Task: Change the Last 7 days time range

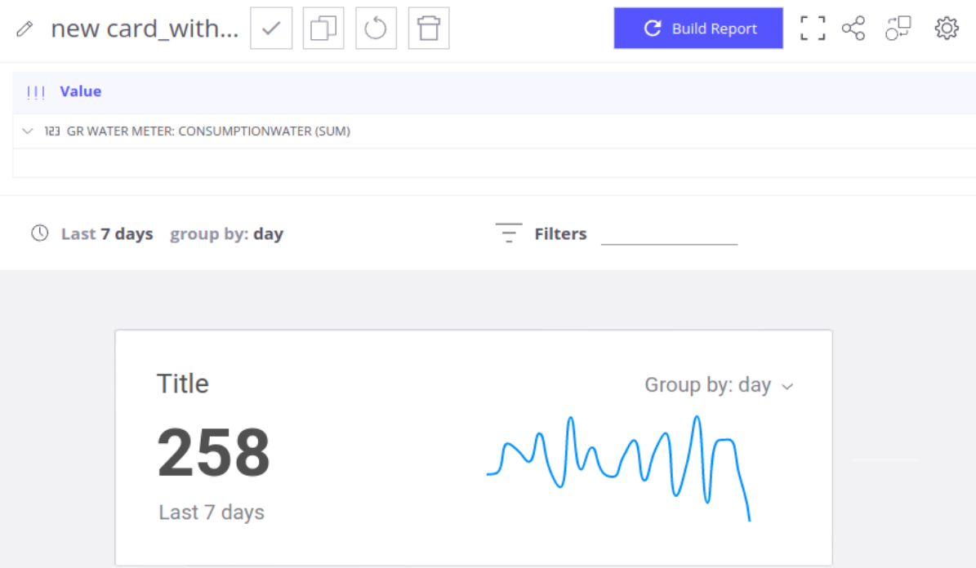Action: (x=107, y=234)
